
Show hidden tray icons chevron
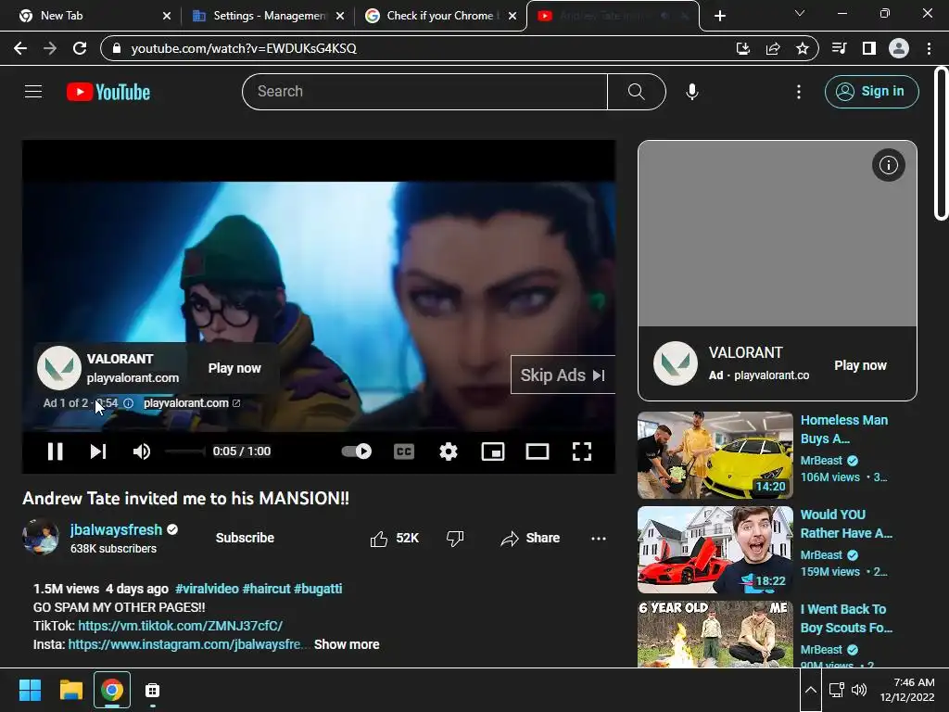810,690
